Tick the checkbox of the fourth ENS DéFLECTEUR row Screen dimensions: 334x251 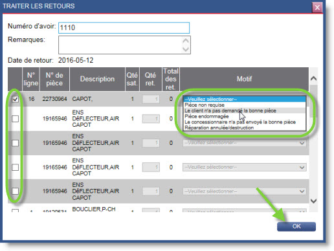(x=15, y=191)
